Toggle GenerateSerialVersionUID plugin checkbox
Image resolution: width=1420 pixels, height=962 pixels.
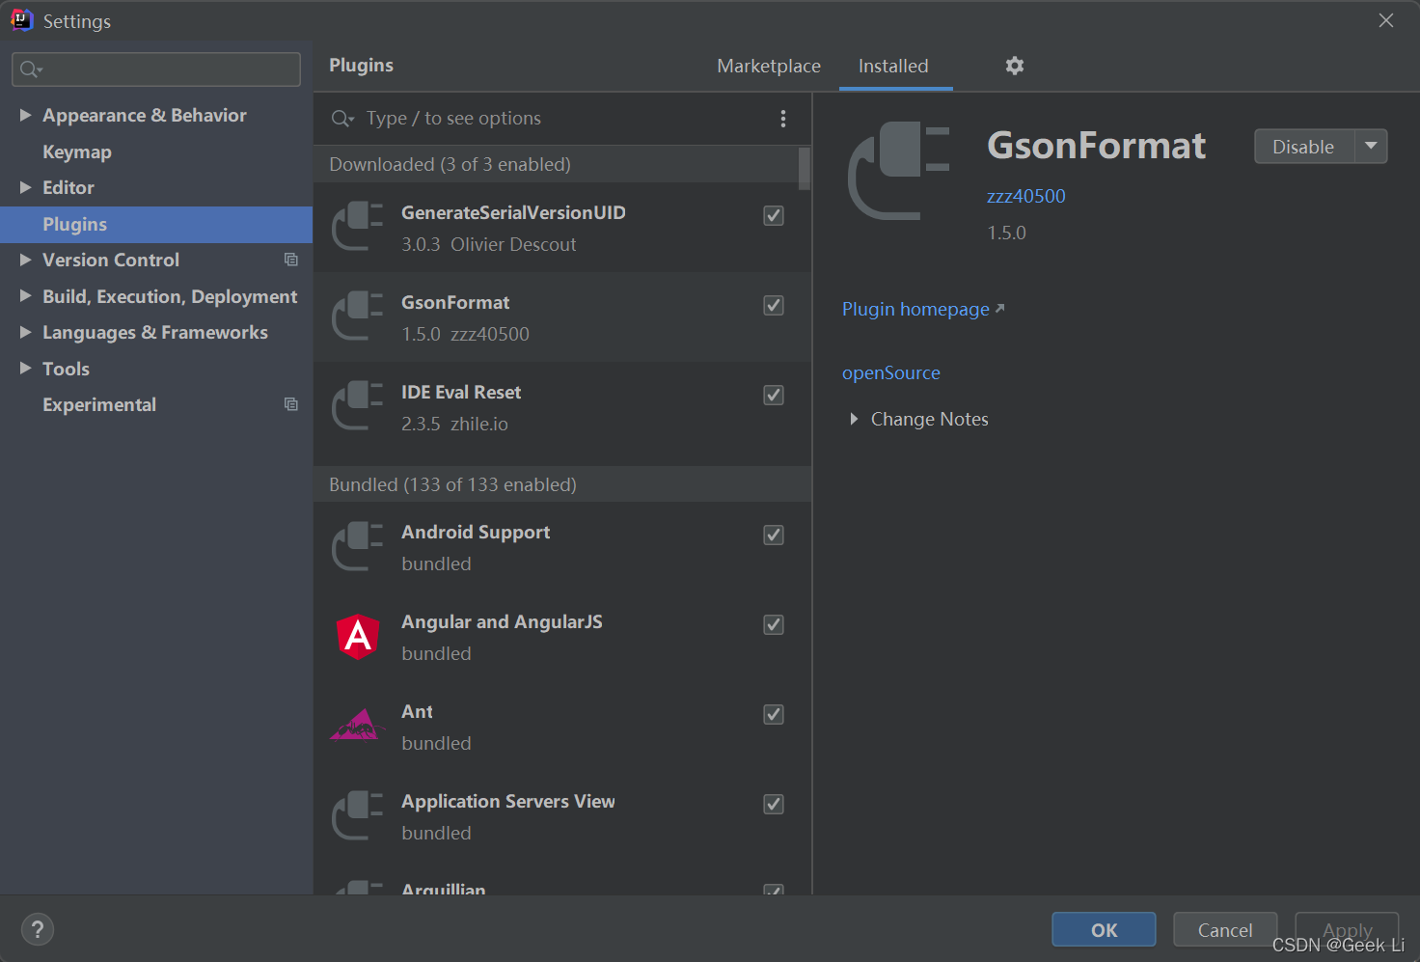click(x=774, y=215)
